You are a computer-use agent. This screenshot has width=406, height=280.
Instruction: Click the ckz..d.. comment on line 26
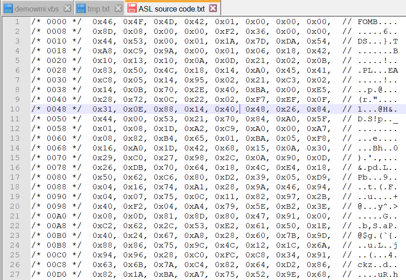377,264
